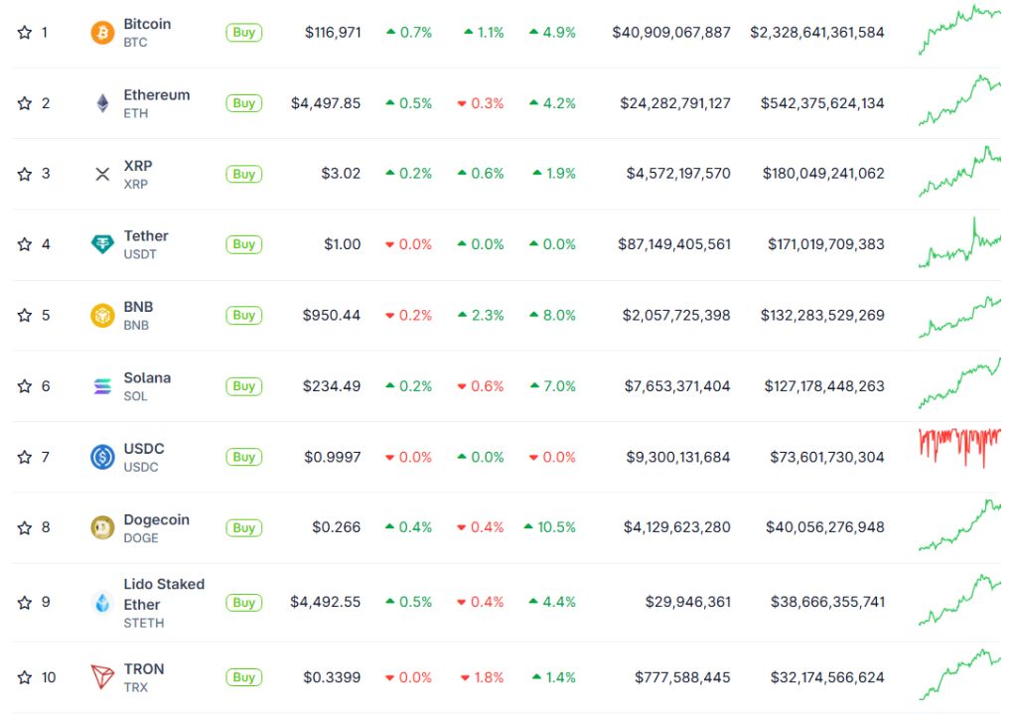The width and height of the screenshot is (1017, 717).
Task: Star Tether as a favorite
Action: pyautogui.click(x=25, y=244)
